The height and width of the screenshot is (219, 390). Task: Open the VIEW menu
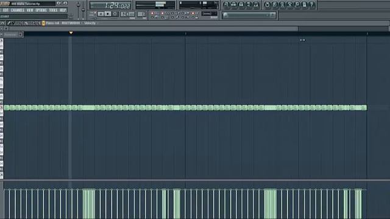pos(30,10)
